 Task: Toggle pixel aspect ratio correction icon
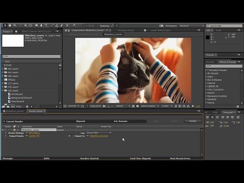point(176,106)
